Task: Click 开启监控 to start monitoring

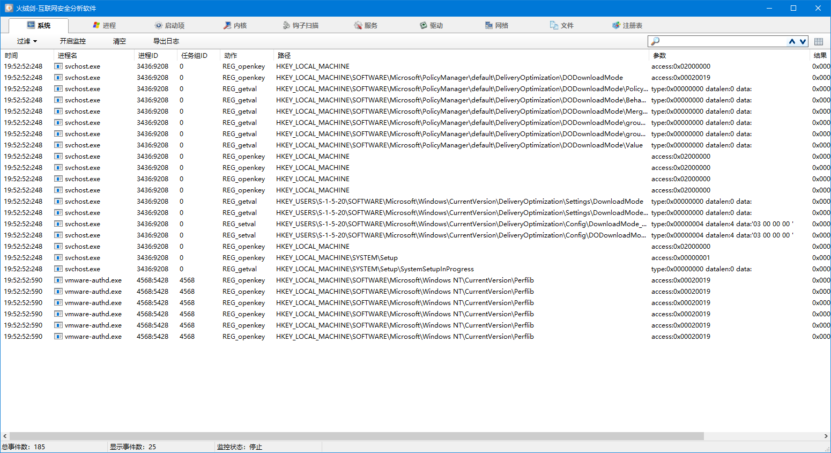Action: [x=73, y=41]
